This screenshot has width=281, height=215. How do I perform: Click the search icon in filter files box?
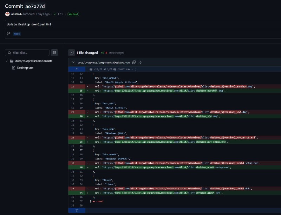[9, 53]
